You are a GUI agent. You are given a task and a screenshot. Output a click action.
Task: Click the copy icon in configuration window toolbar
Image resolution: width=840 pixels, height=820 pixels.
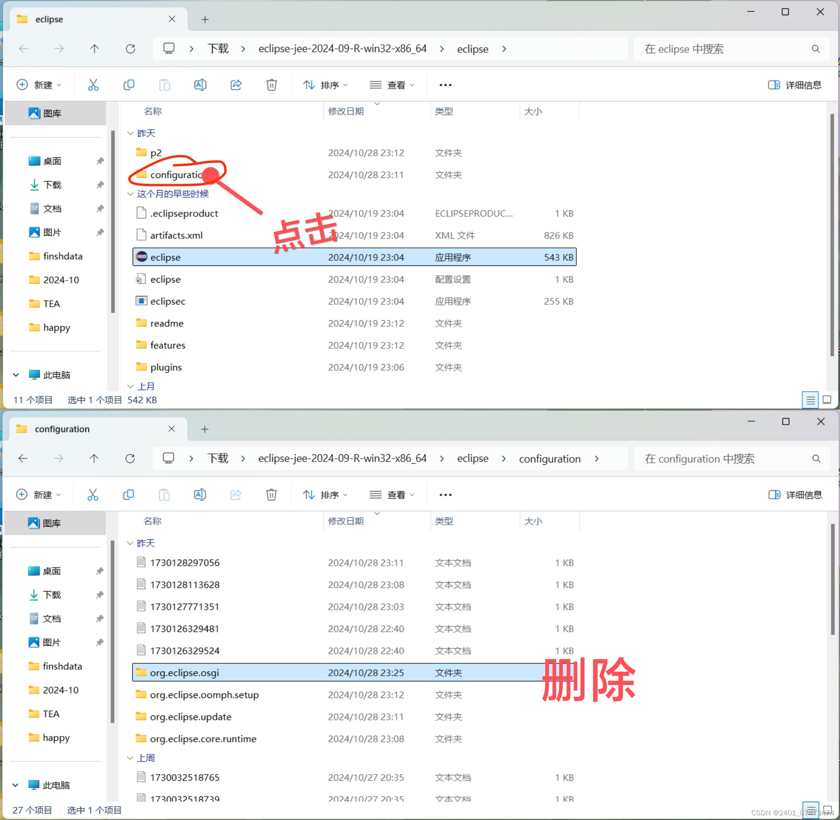tap(128, 495)
